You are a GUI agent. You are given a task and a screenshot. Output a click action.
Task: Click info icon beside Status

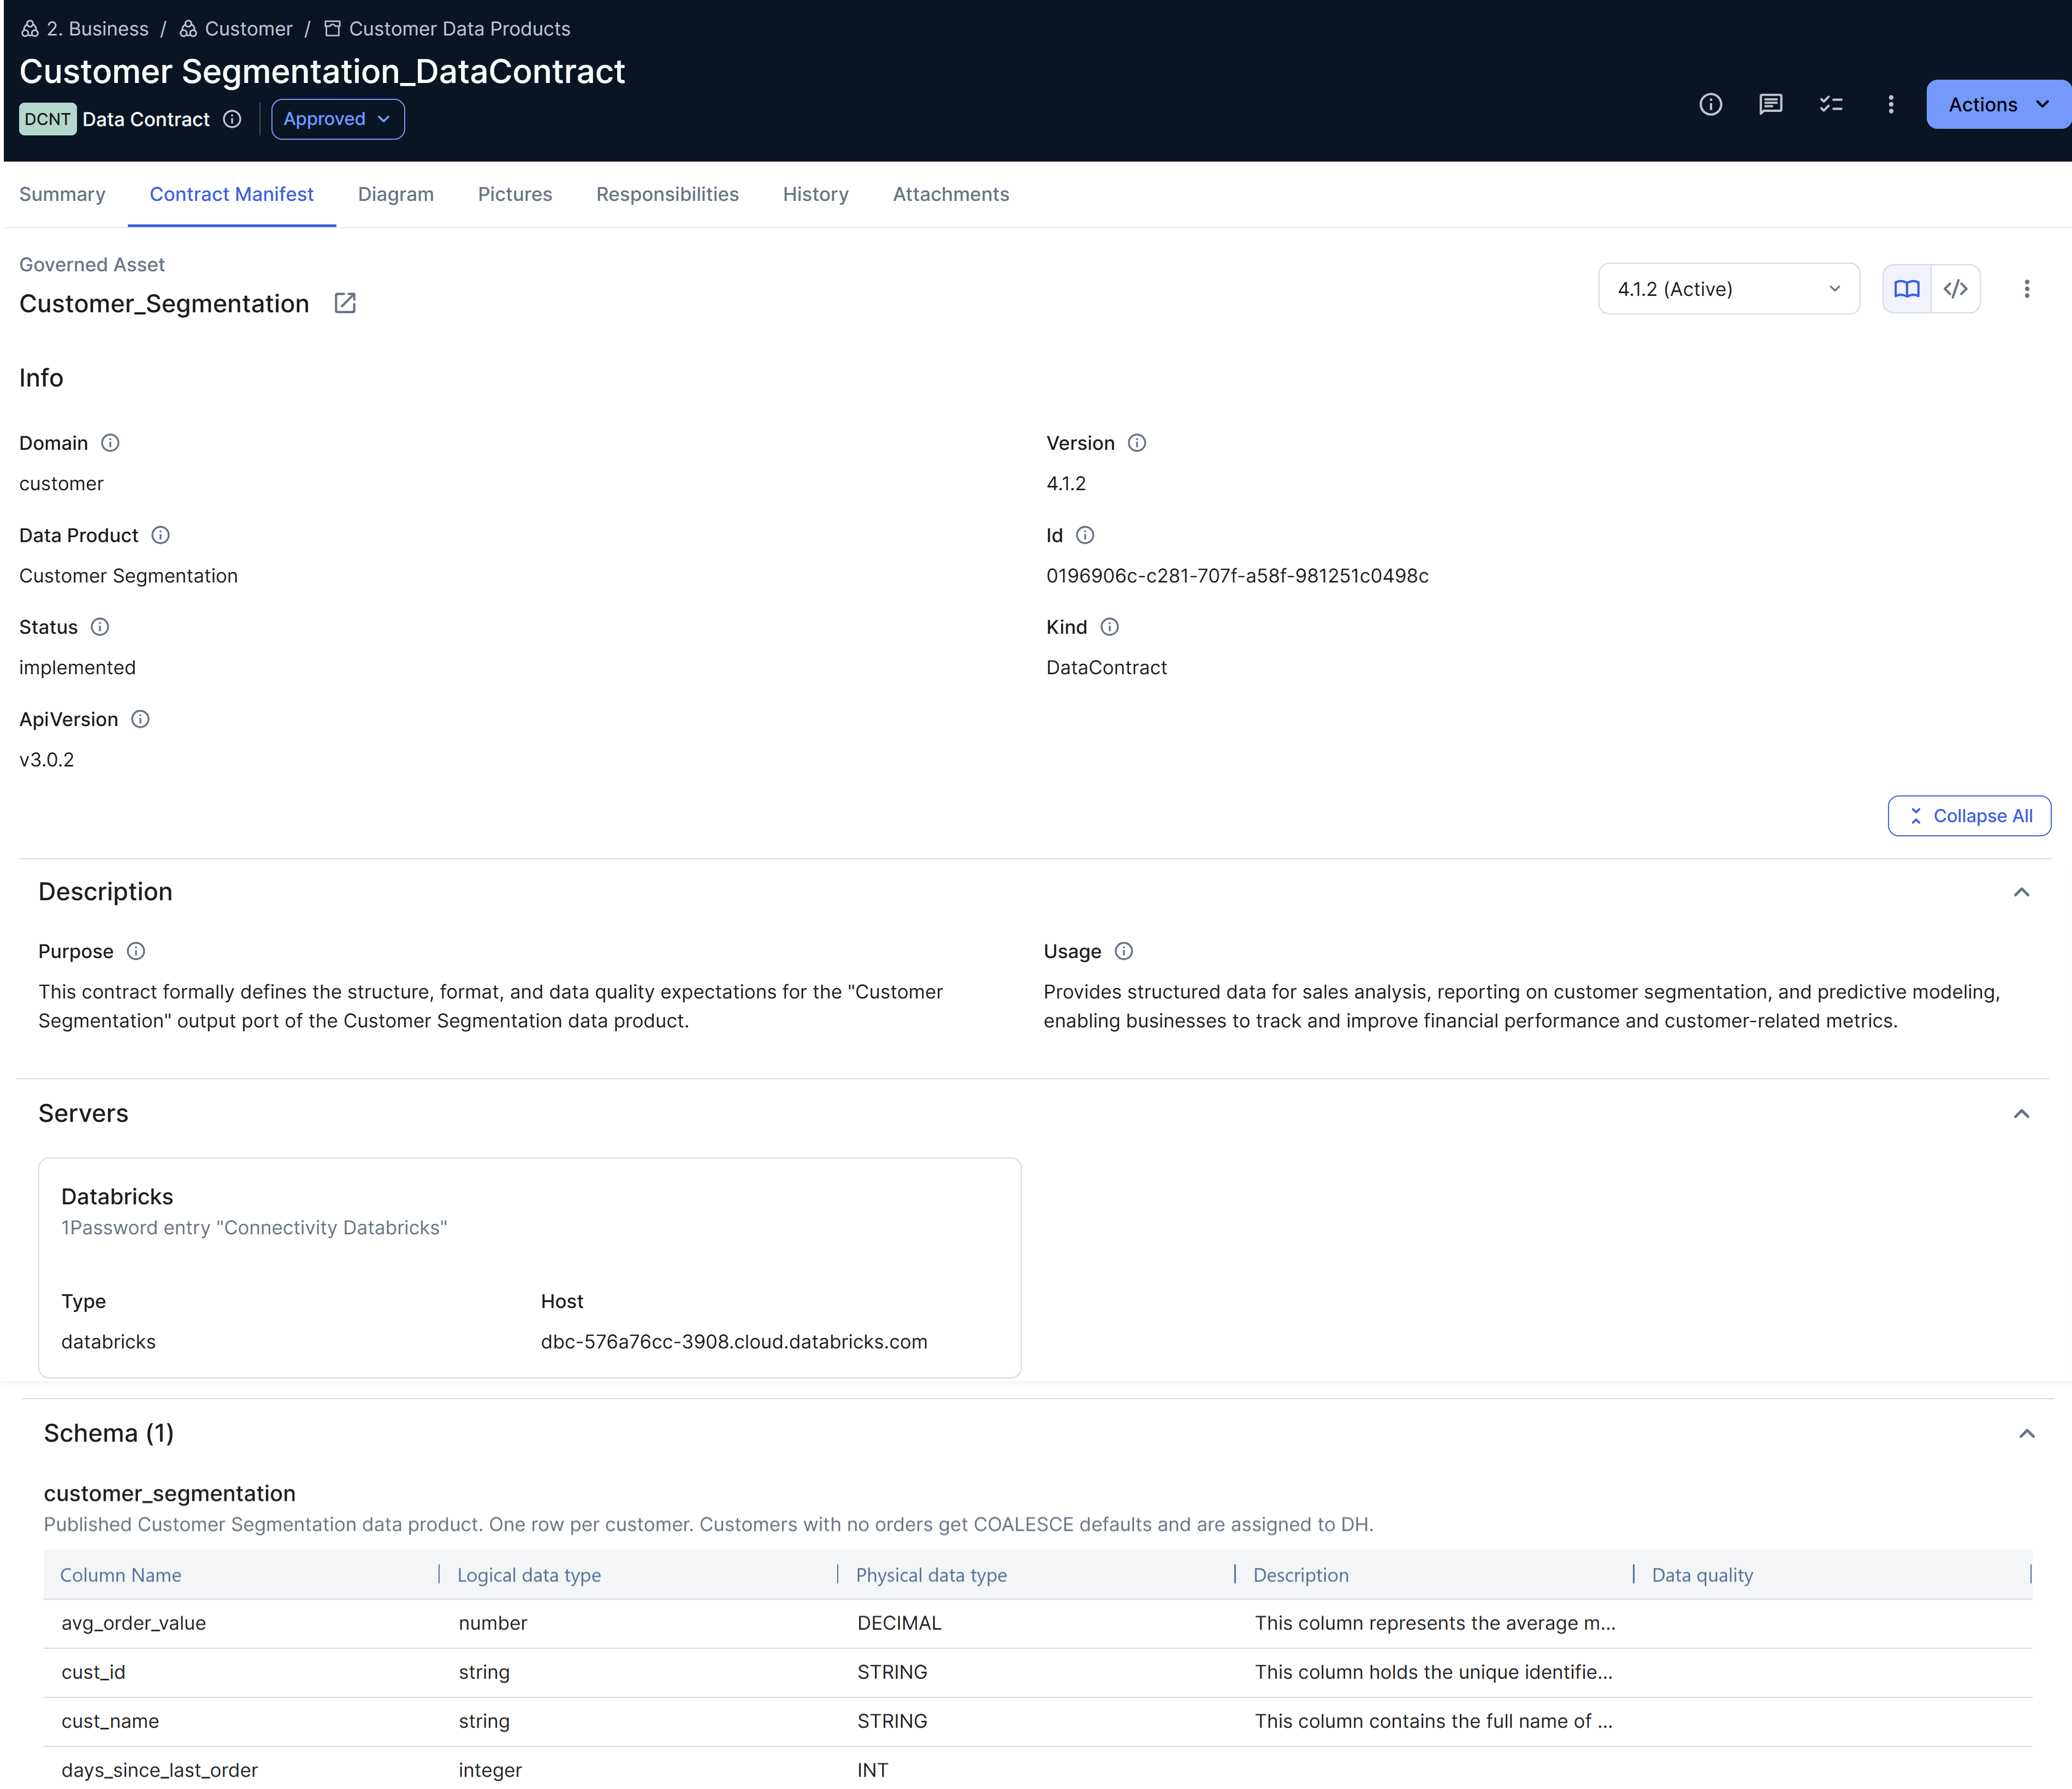pyautogui.click(x=100, y=627)
